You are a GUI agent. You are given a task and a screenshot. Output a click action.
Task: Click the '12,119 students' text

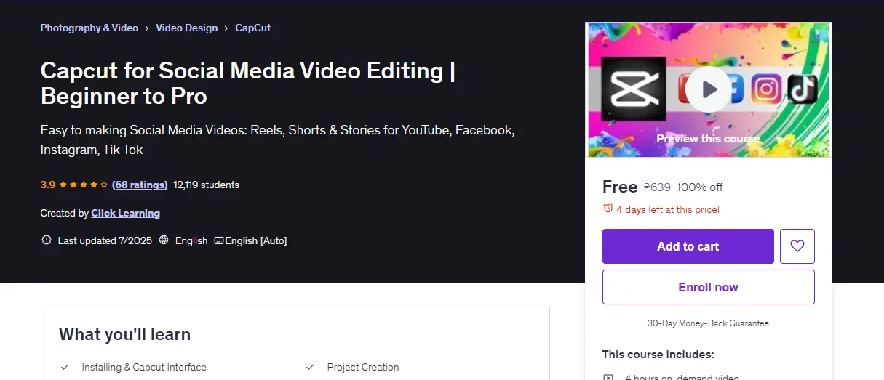pos(207,185)
